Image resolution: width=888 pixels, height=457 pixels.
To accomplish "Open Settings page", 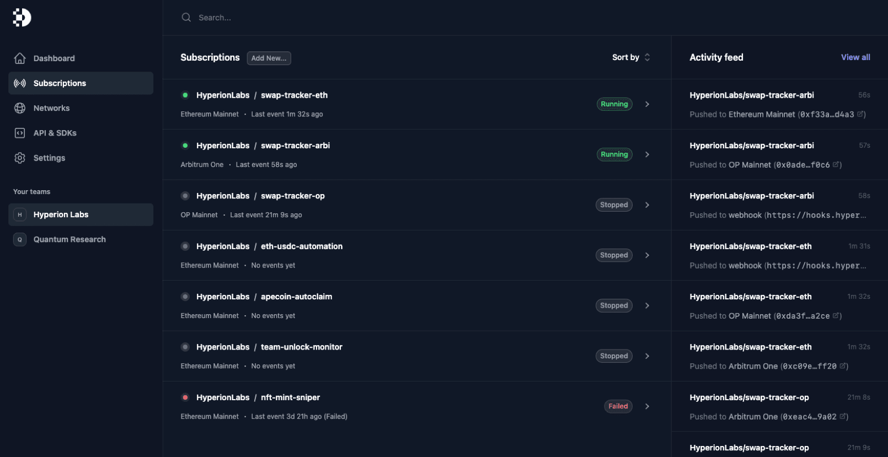I will 81,158.
